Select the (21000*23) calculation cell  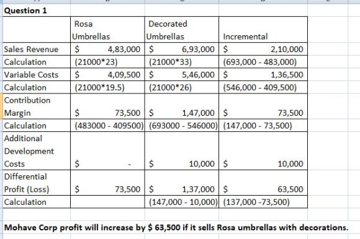pos(107,62)
